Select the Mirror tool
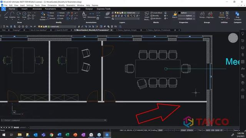Screen dimensions: 246x138 pos(61,16)
